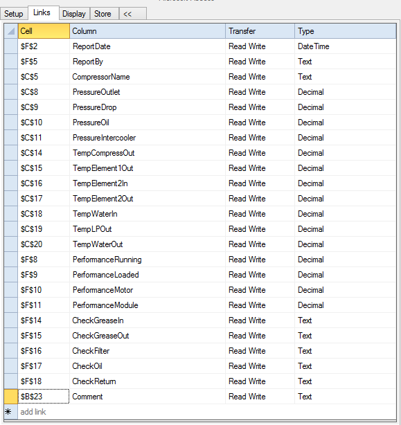Select the row header for PressureOil
The width and height of the screenshot is (401, 425).
point(11,123)
